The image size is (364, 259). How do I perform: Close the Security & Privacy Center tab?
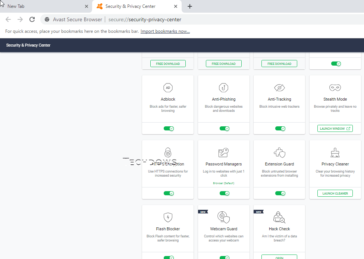click(x=176, y=6)
